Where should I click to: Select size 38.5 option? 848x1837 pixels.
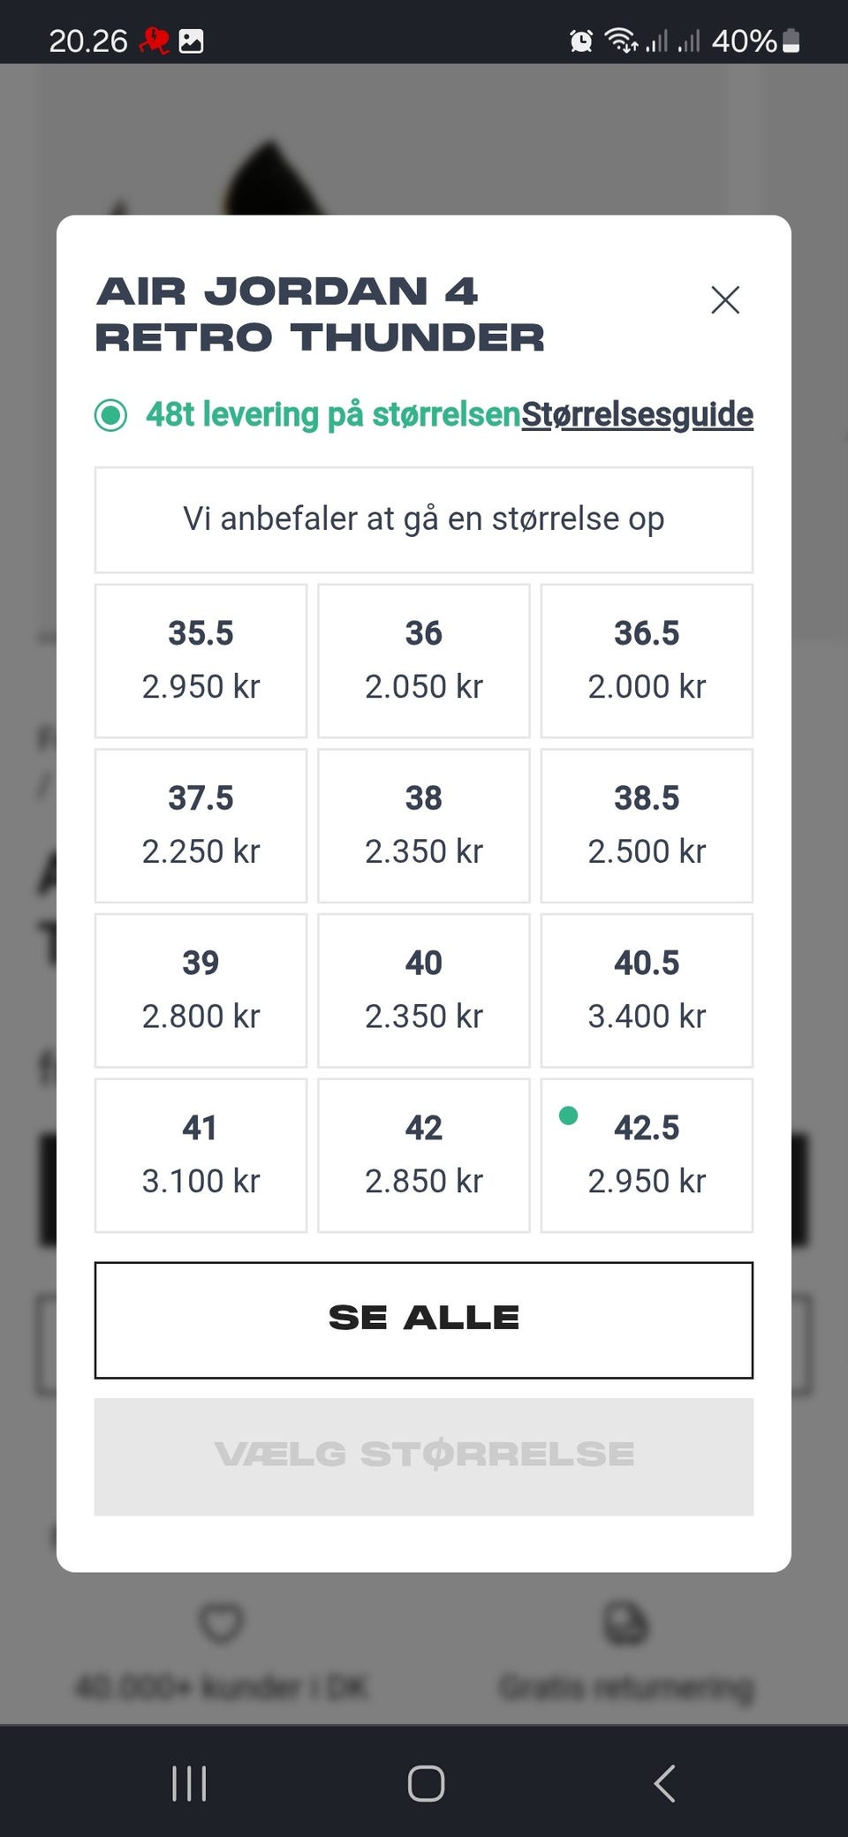point(647,825)
